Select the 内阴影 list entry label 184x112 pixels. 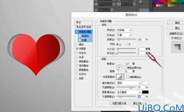click(x=83, y=49)
